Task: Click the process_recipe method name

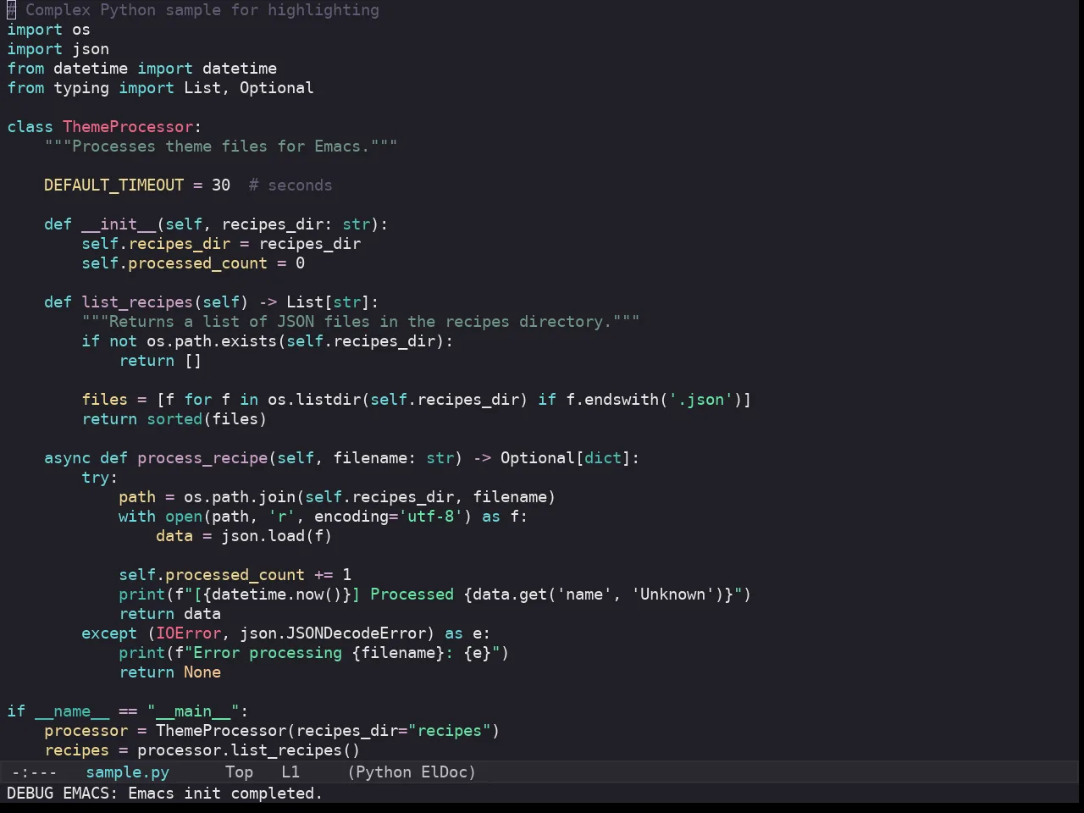Action: click(x=202, y=458)
